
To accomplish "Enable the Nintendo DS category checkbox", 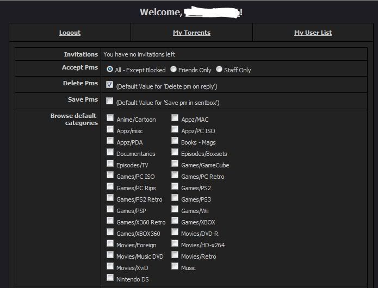I will [110, 278].
